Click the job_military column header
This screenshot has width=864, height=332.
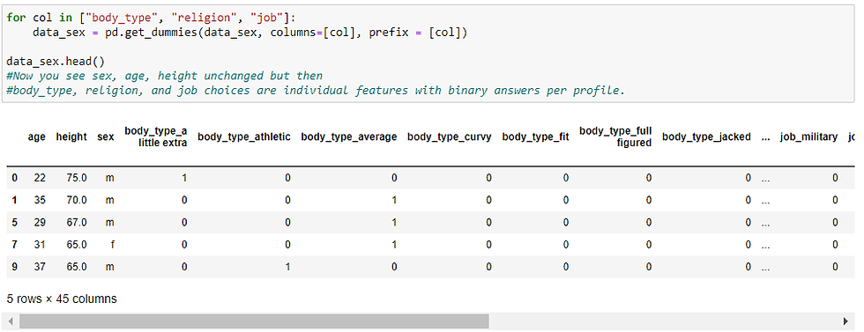pos(808,136)
